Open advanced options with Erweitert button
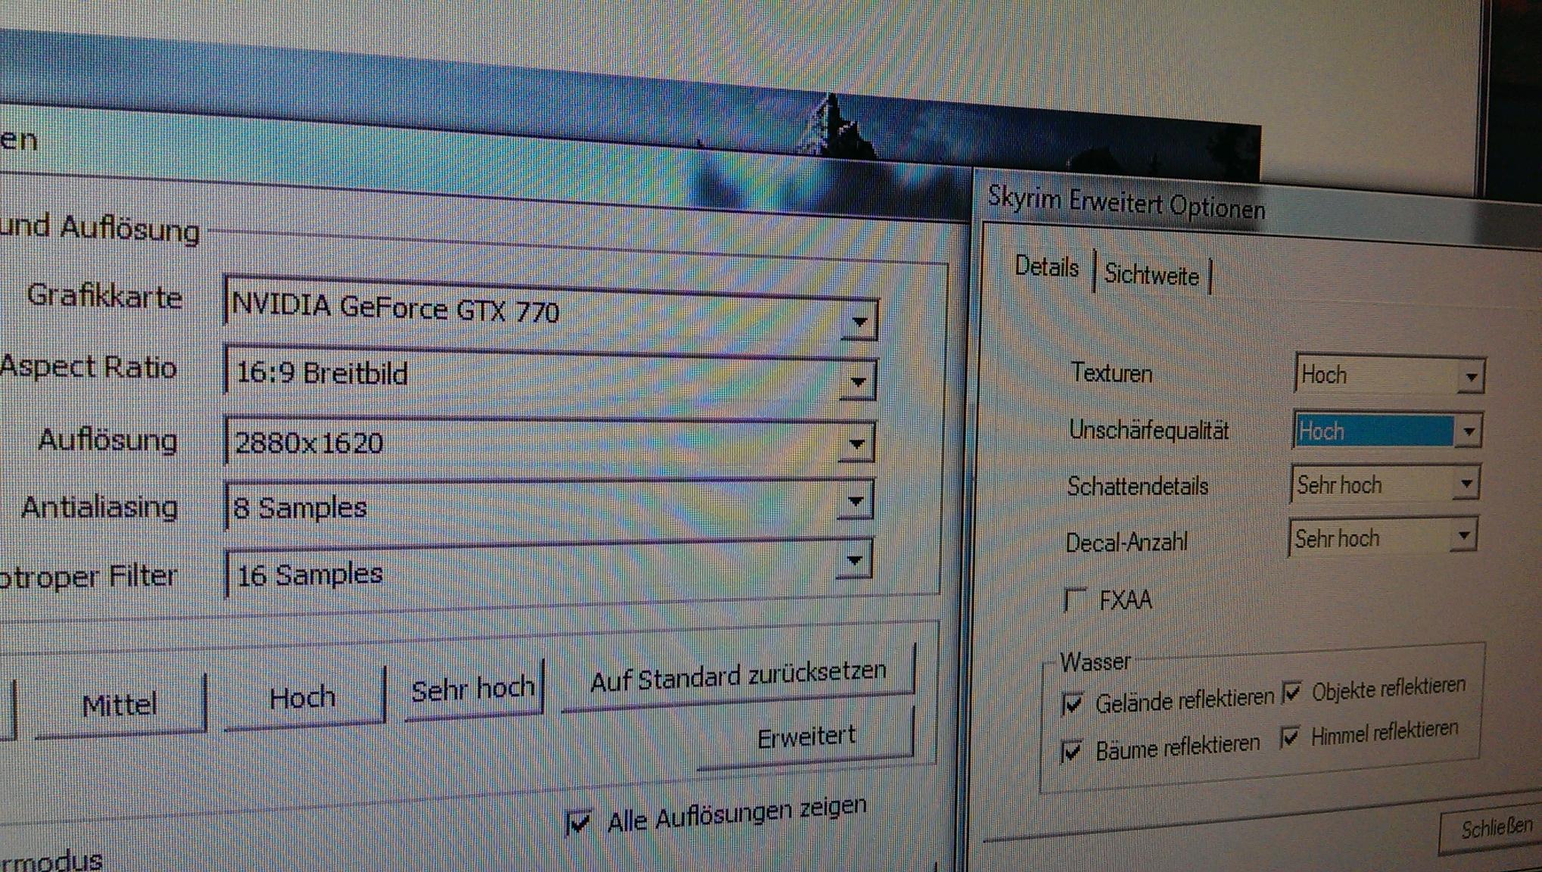 click(805, 737)
